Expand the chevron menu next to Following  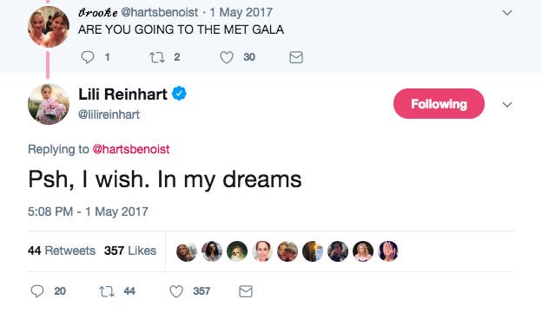[x=507, y=105]
